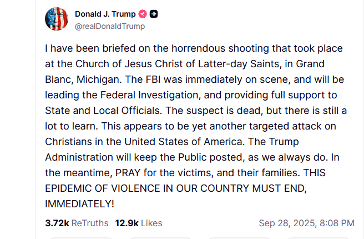Click the third action button outline at bottom
364x239 pixels.
click(239, 238)
